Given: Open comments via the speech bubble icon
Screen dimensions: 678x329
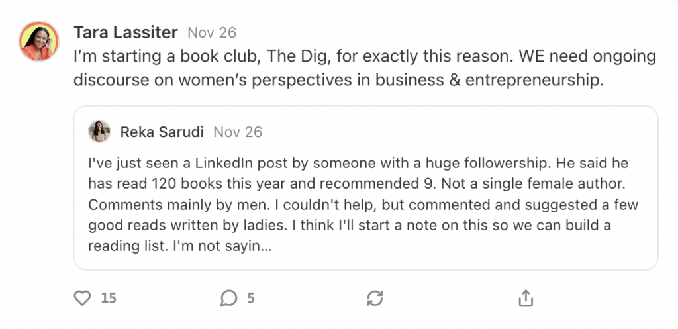Looking at the screenshot, I should coord(228,299).
